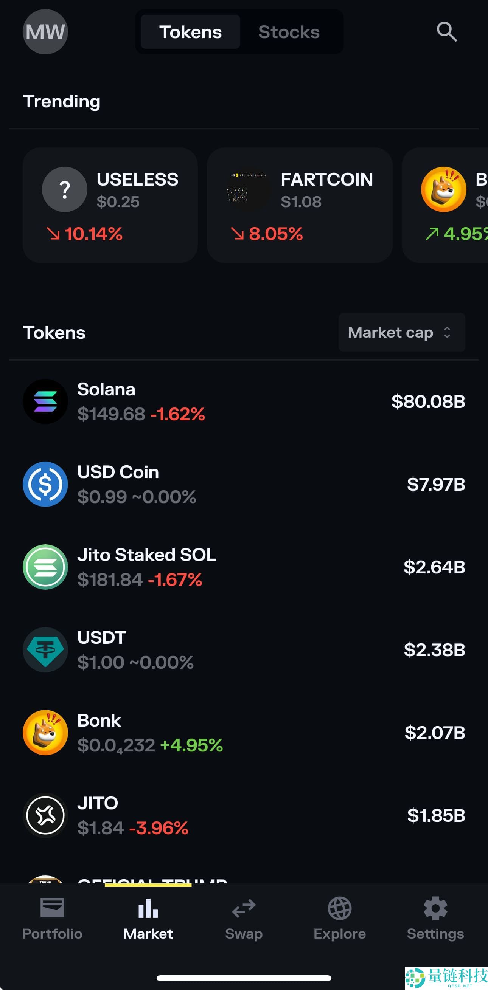The height and width of the screenshot is (990, 488).
Task: Open the JITO token row
Action: pyautogui.click(x=244, y=815)
